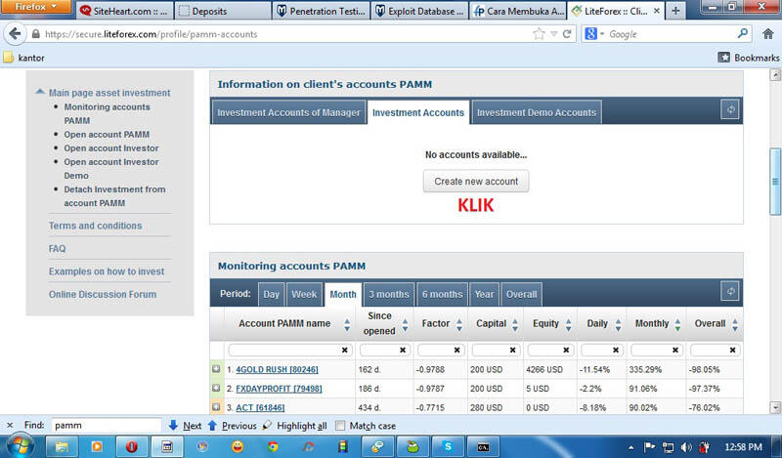This screenshot has width=782, height=458.
Task: Open the FAQ link in the sidebar
Action: (x=57, y=249)
